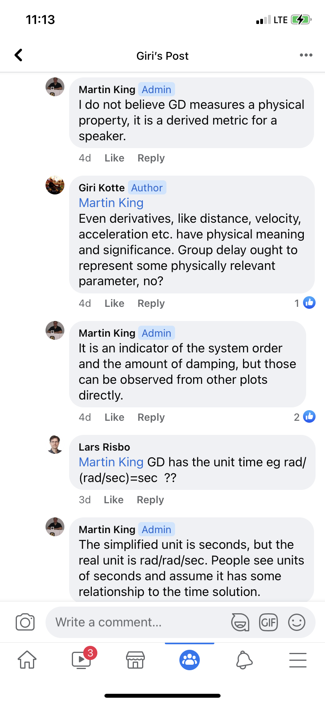Open the GIF picker
Viewport: 325px width, 704px height.
[x=268, y=622]
